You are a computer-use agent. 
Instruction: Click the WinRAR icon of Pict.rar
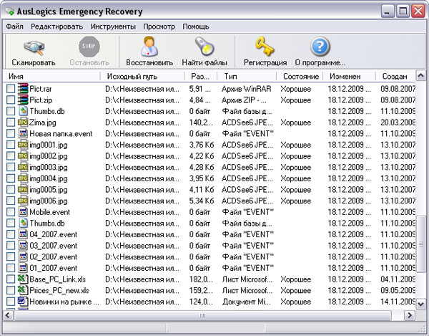click(x=23, y=89)
